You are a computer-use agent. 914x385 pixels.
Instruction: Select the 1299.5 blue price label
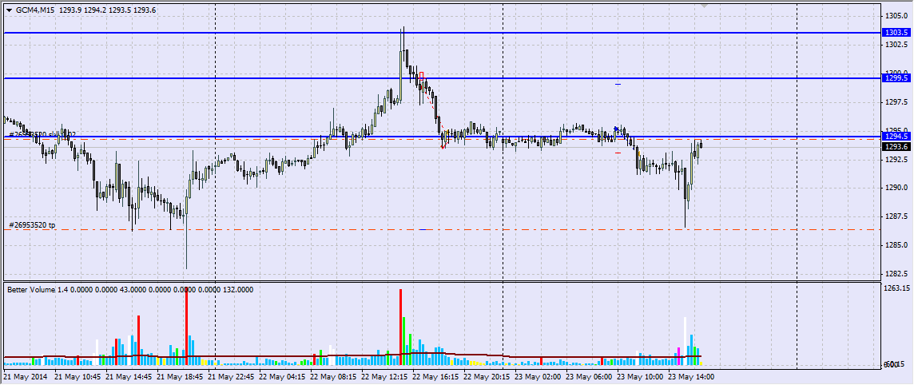pos(896,78)
